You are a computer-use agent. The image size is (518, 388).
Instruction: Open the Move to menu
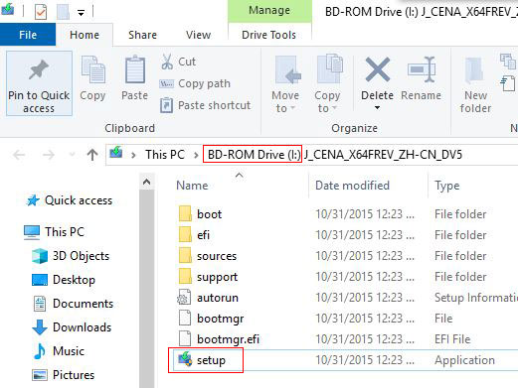(285, 84)
